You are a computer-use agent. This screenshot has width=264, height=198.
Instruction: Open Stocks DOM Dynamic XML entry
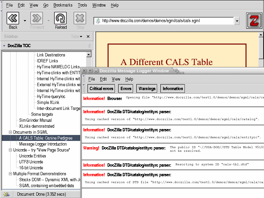pos(50,180)
